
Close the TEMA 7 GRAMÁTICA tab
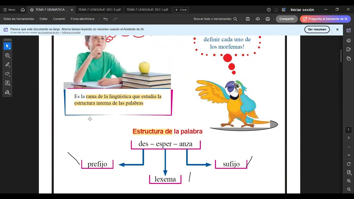[72, 10]
